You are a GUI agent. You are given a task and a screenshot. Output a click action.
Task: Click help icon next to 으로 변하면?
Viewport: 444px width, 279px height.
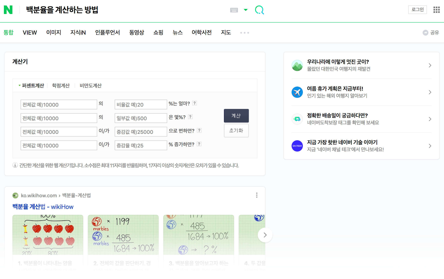199,130
